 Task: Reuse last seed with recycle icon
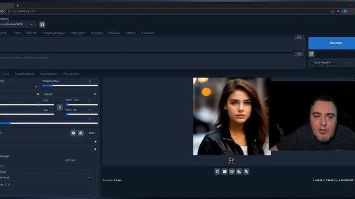tap(81, 133)
